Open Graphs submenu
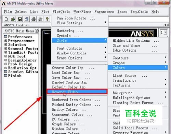171x134 pixels. (x=138, y=63)
